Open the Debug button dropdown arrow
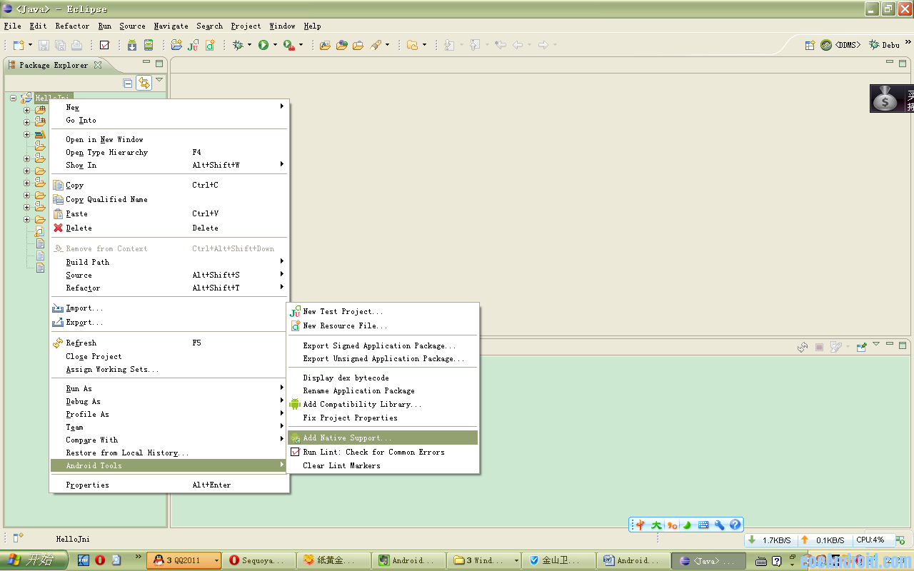This screenshot has width=914, height=571. [x=249, y=45]
